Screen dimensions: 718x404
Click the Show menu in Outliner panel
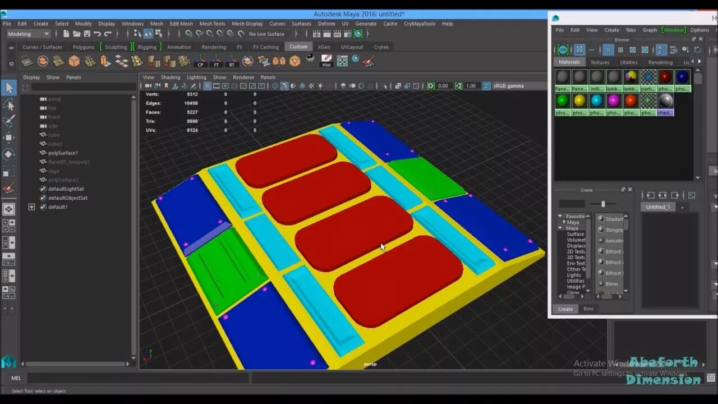(53, 77)
